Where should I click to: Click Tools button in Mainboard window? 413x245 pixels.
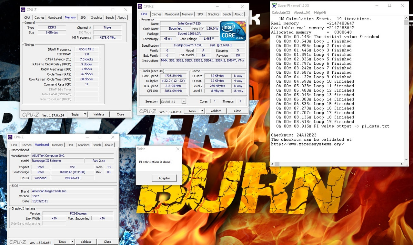[x=62, y=242]
